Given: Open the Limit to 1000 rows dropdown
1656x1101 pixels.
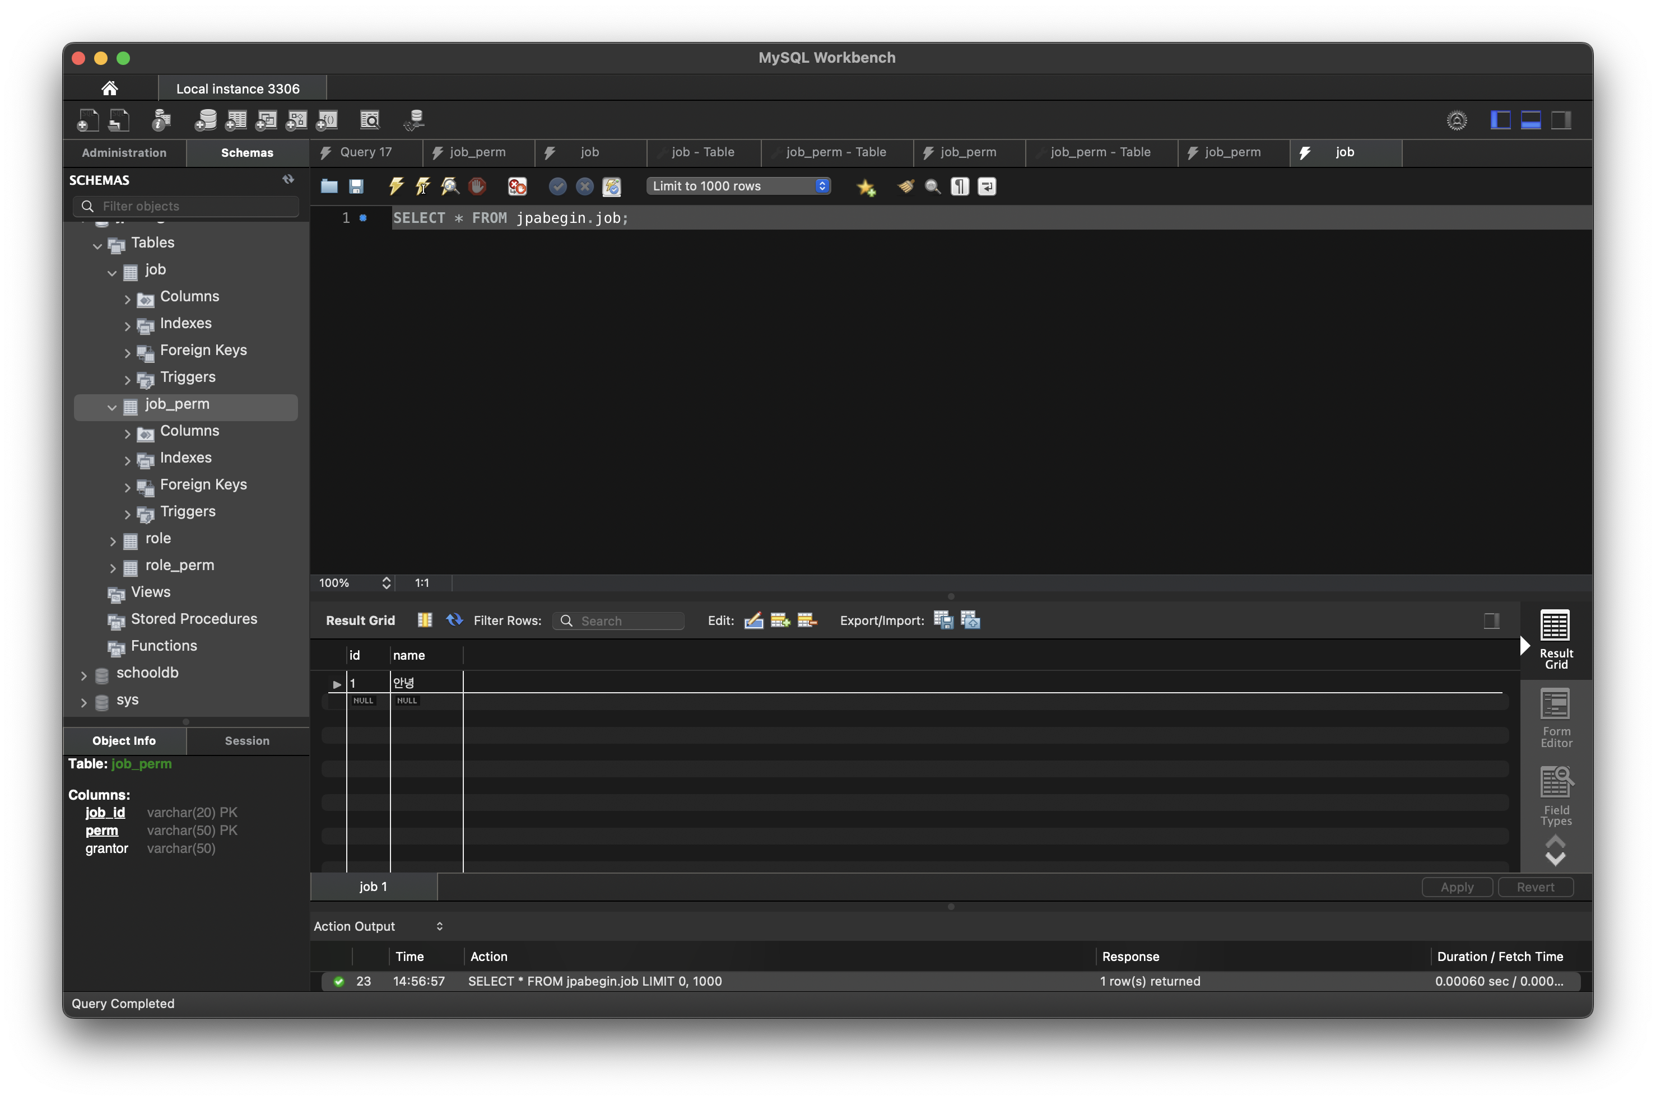Looking at the screenshot, I should [x=738, y=186].
